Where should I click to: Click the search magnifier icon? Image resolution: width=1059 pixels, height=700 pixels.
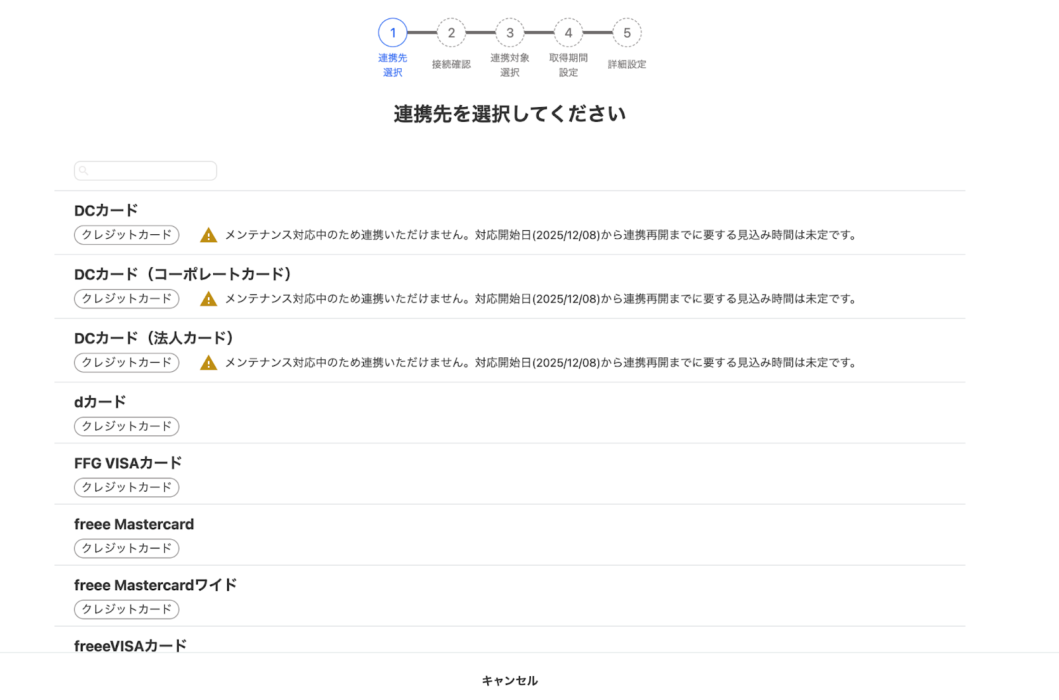tap(83, 171)
